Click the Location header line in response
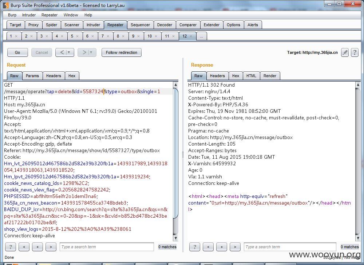 point(240,137)
